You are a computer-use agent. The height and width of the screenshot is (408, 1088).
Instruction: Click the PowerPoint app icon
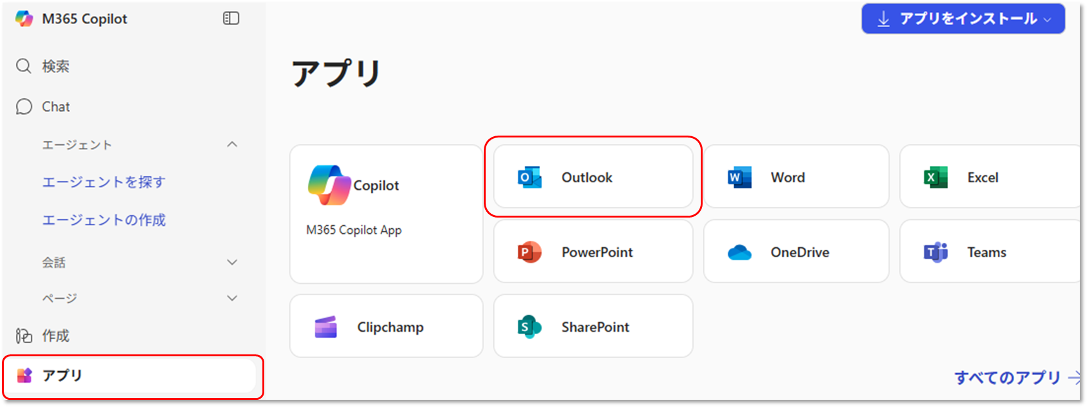coord(529,252)
